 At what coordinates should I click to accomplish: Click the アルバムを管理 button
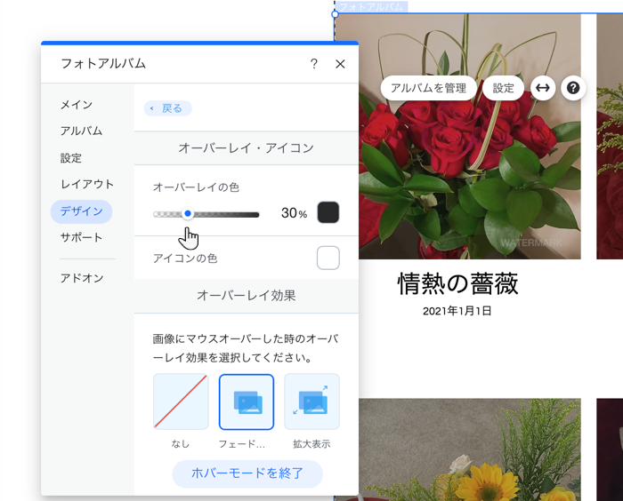[x=428, y=88]
